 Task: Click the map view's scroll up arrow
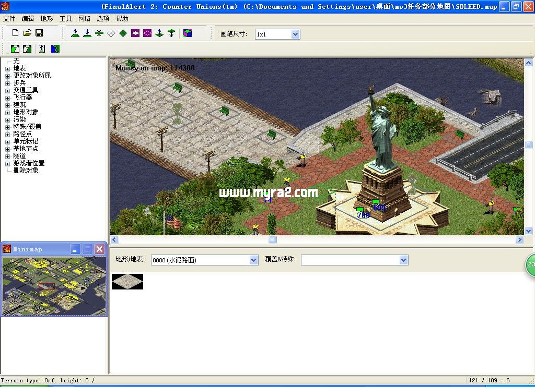pos(528,63)
